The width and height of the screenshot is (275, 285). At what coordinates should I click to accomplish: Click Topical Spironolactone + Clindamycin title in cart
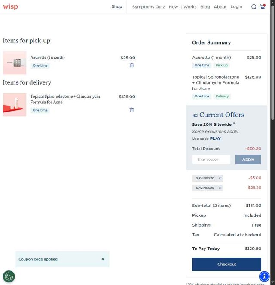65,99
